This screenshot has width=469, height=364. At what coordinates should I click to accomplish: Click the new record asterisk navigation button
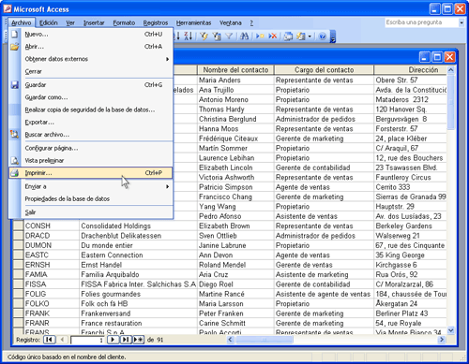[x=138, y=340]
